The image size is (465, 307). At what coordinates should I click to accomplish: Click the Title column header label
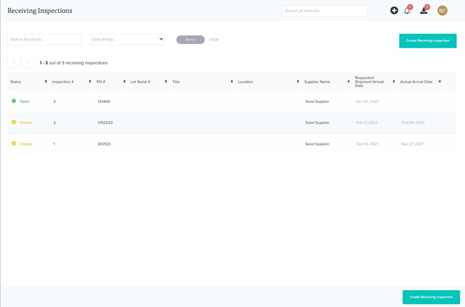click(x=176, y=82)
